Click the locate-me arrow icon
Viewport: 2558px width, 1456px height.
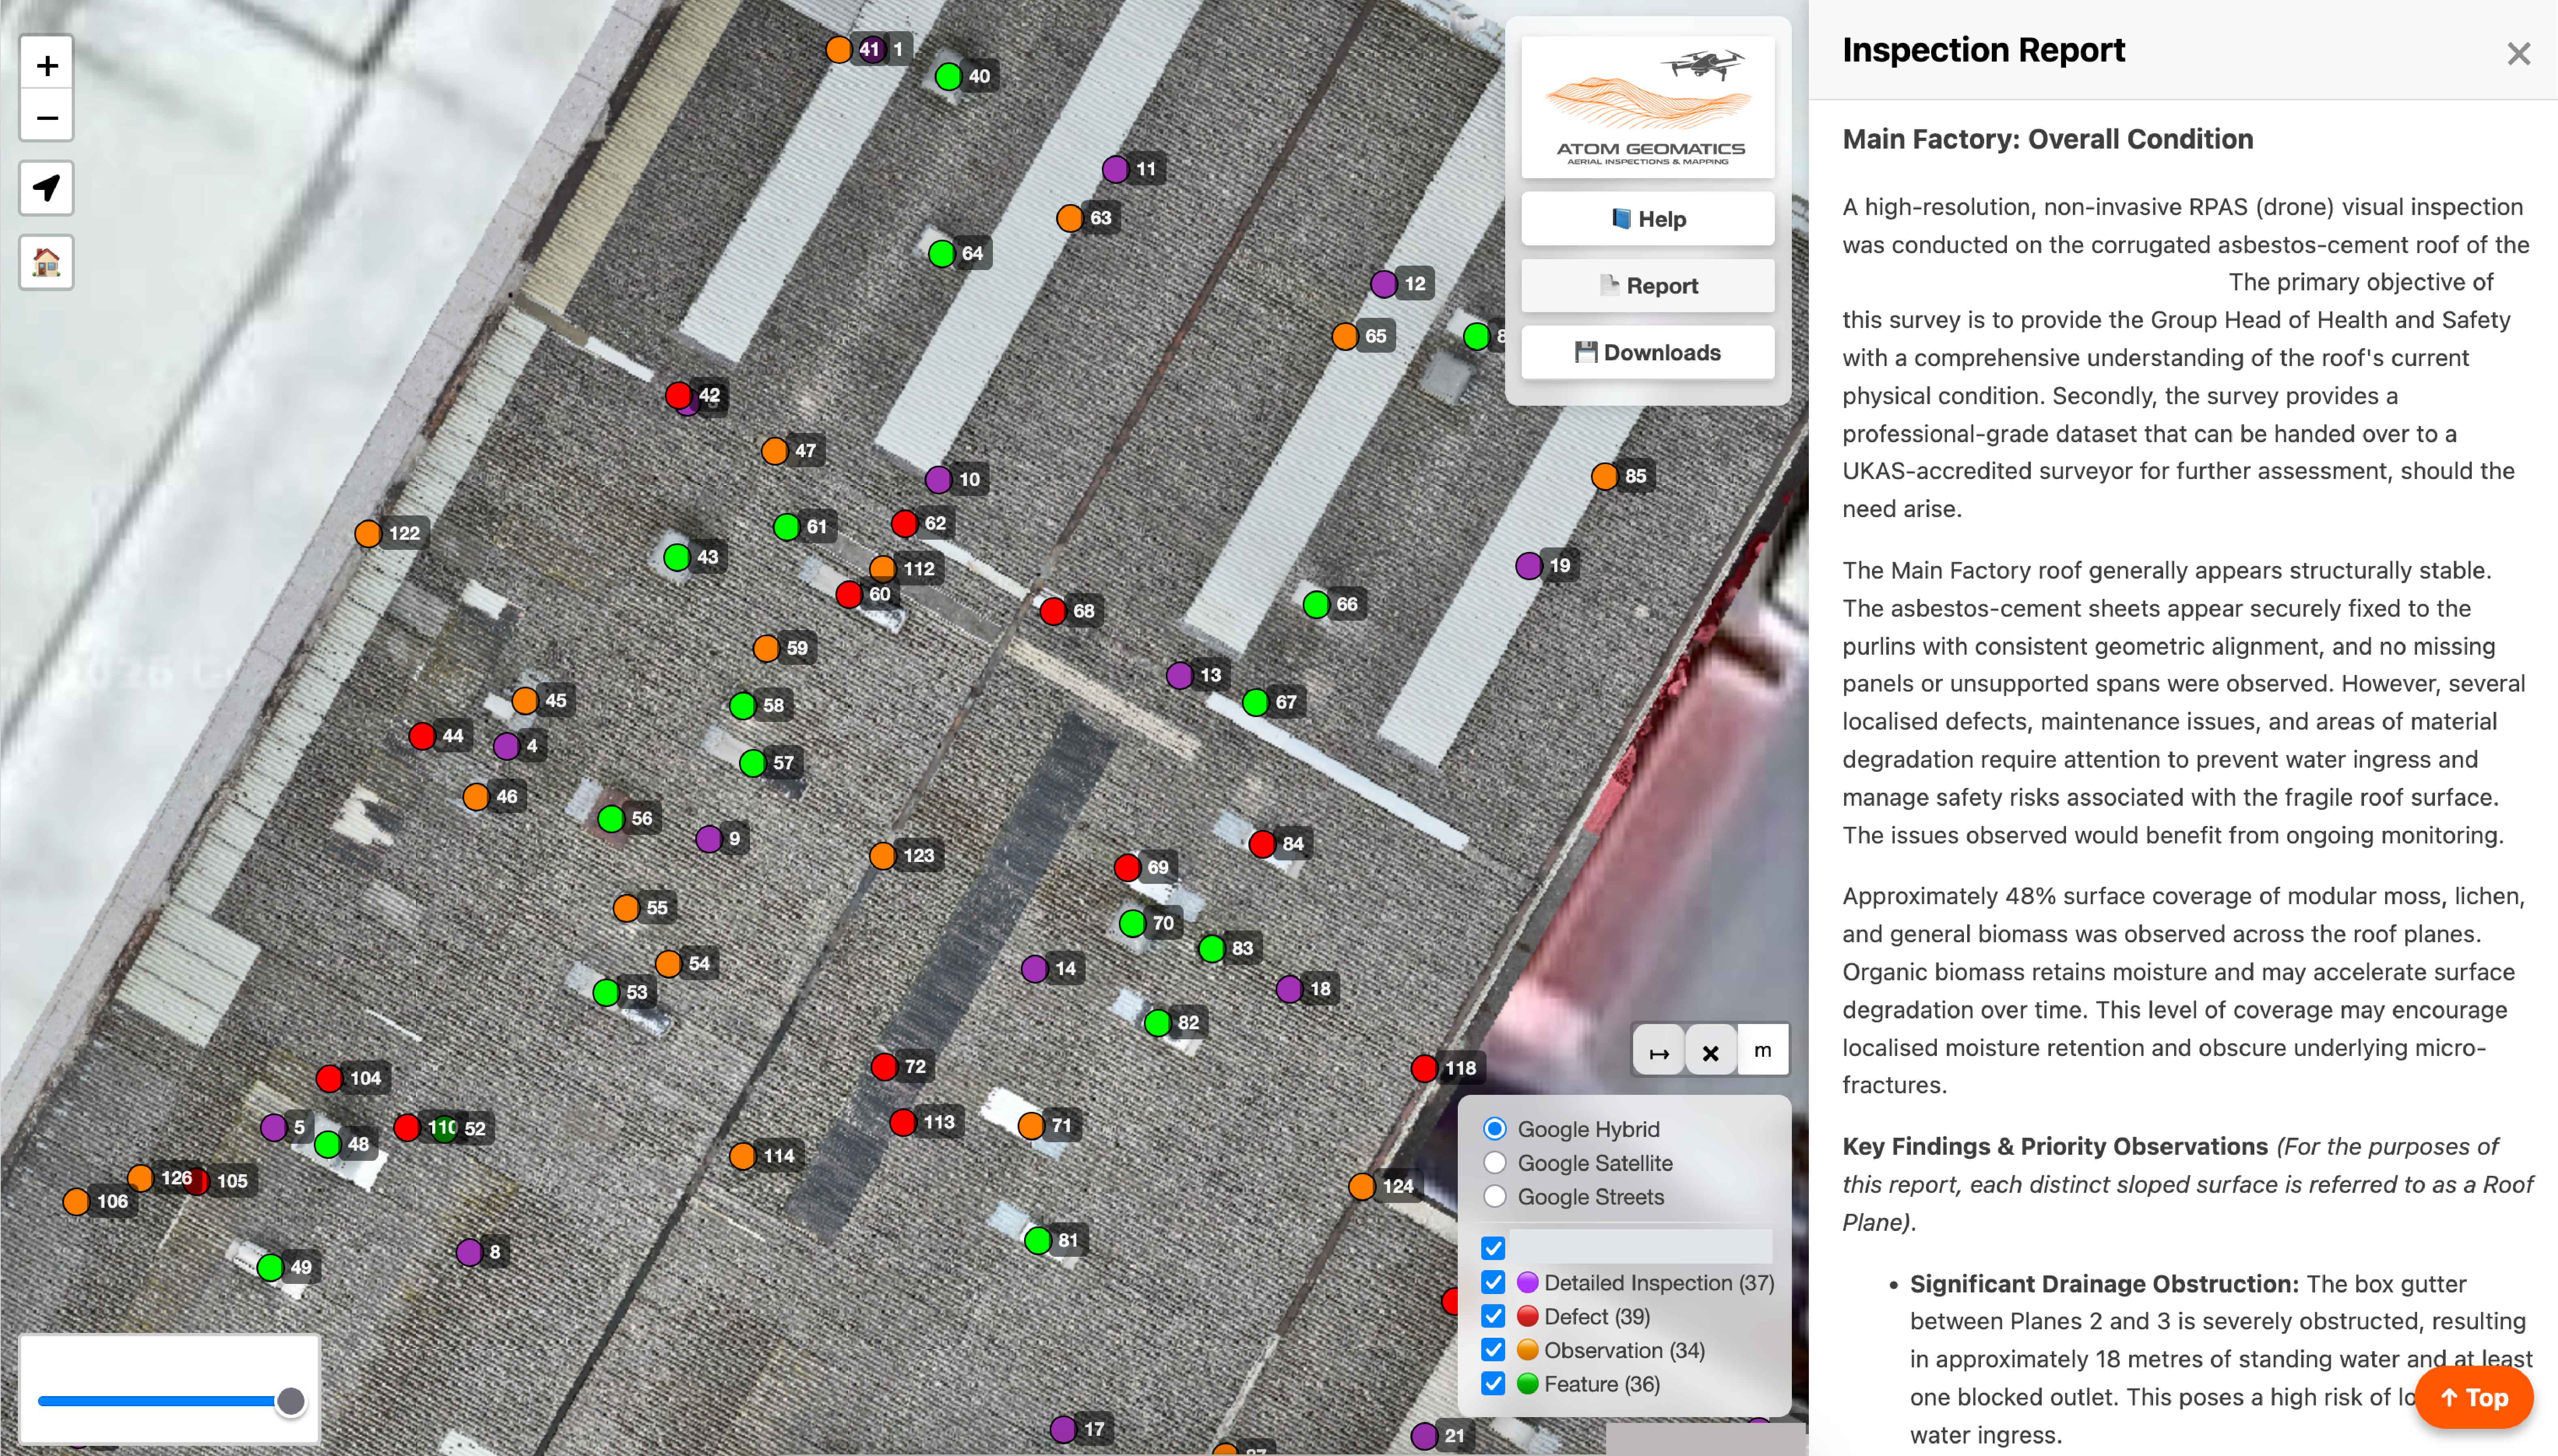click(46, 188)
